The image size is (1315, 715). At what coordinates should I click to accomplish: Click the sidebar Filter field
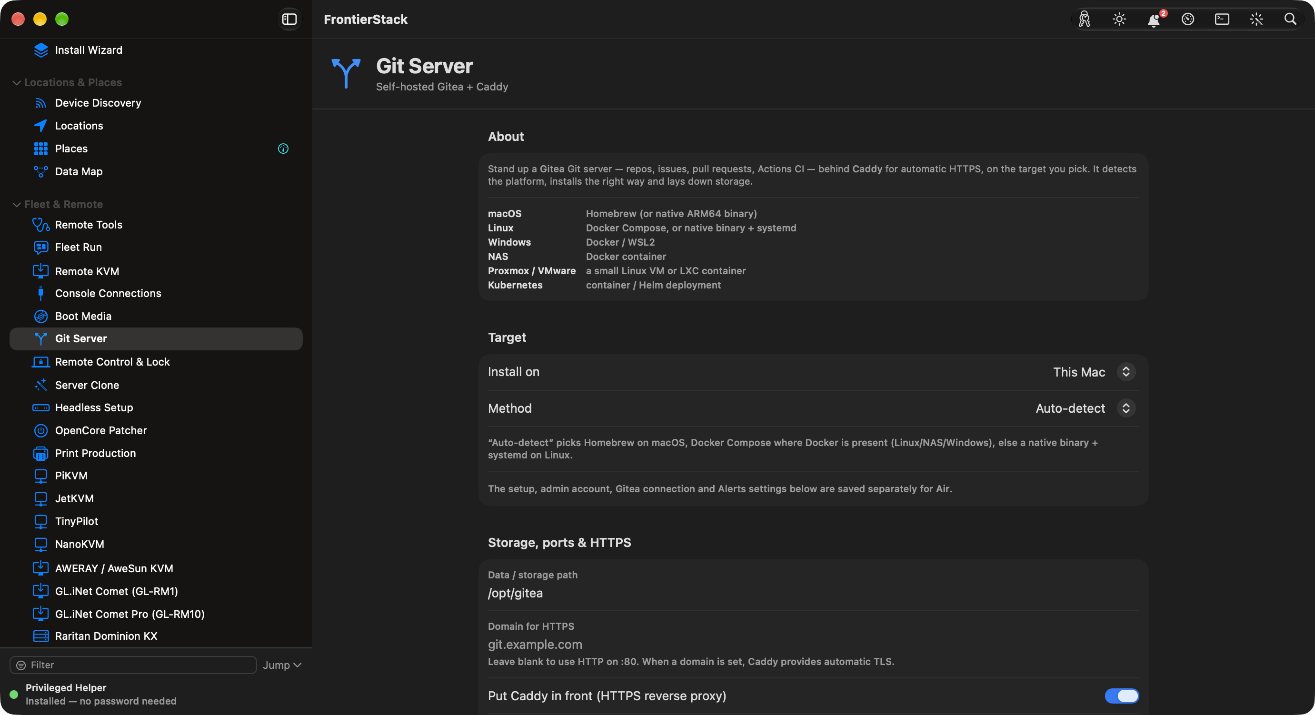pyautogui.click(x=133, y=665)
